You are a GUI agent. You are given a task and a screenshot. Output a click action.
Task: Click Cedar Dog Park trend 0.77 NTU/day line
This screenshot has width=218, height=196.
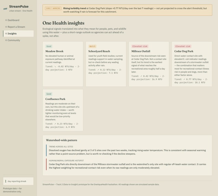click(191, 81)
